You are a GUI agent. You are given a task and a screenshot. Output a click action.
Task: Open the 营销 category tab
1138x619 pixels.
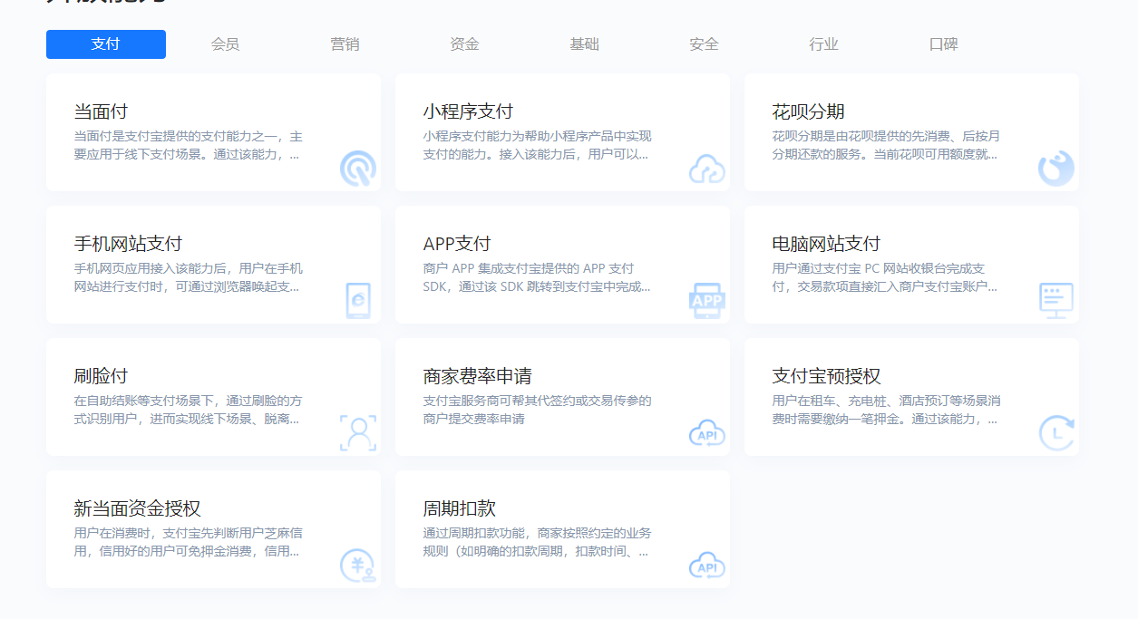tap(345, 44)
